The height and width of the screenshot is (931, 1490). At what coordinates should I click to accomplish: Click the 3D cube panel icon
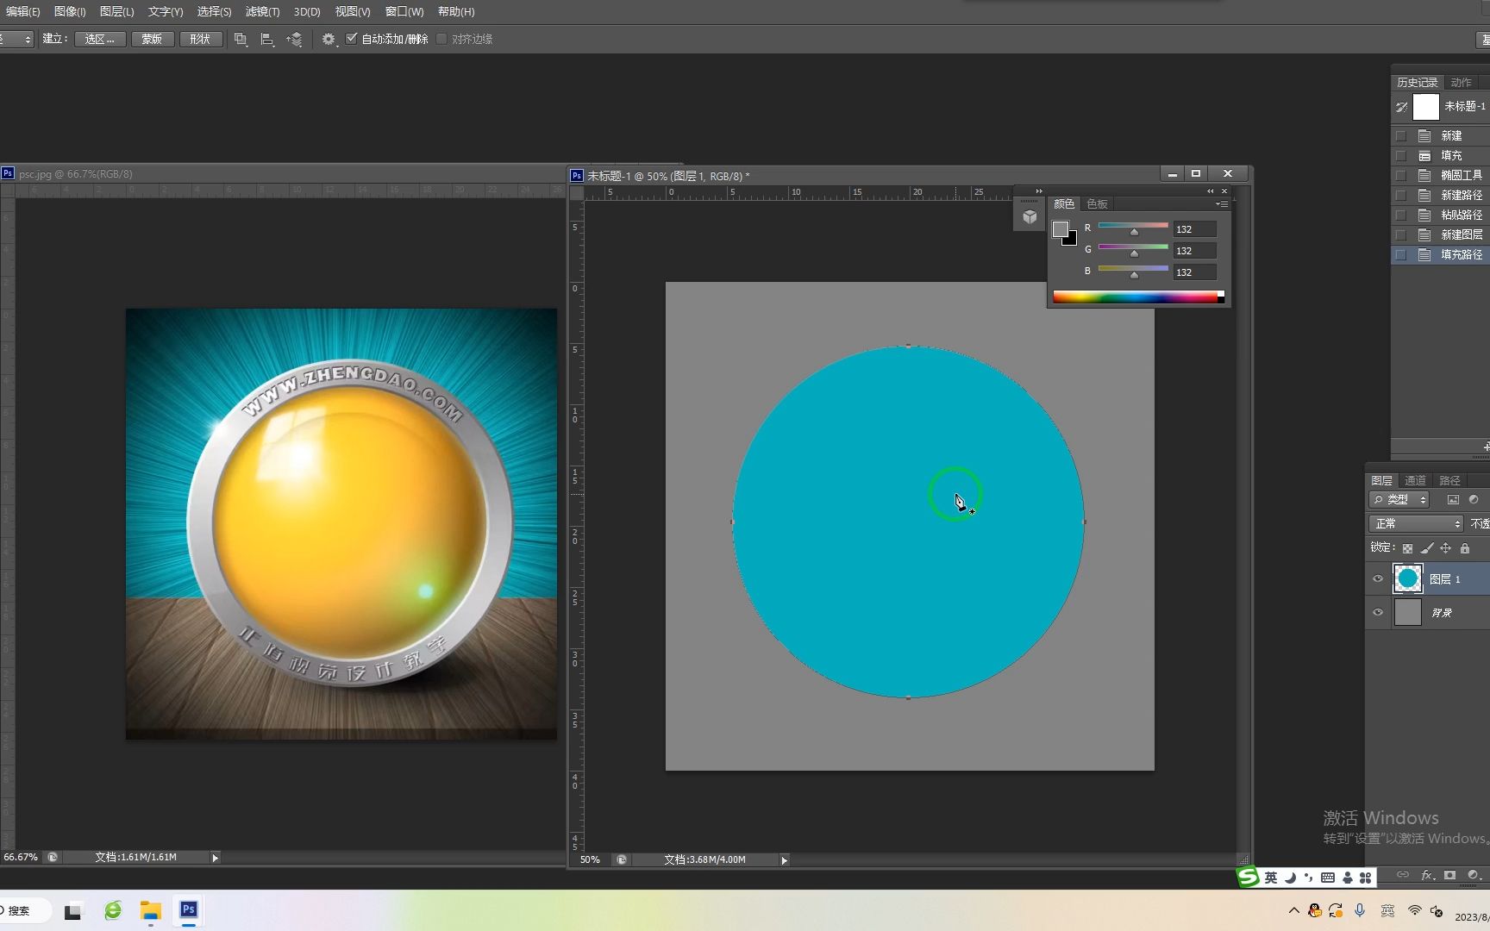pos(1030,217)
